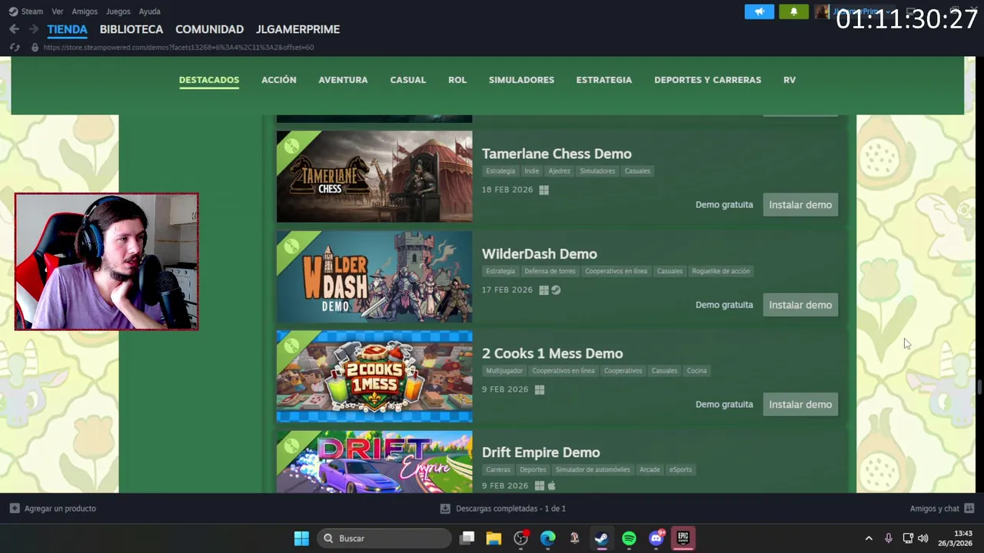984x553 pixels.
Task: Click the Defensa de torres tag
Action: [x=550, y=271]
